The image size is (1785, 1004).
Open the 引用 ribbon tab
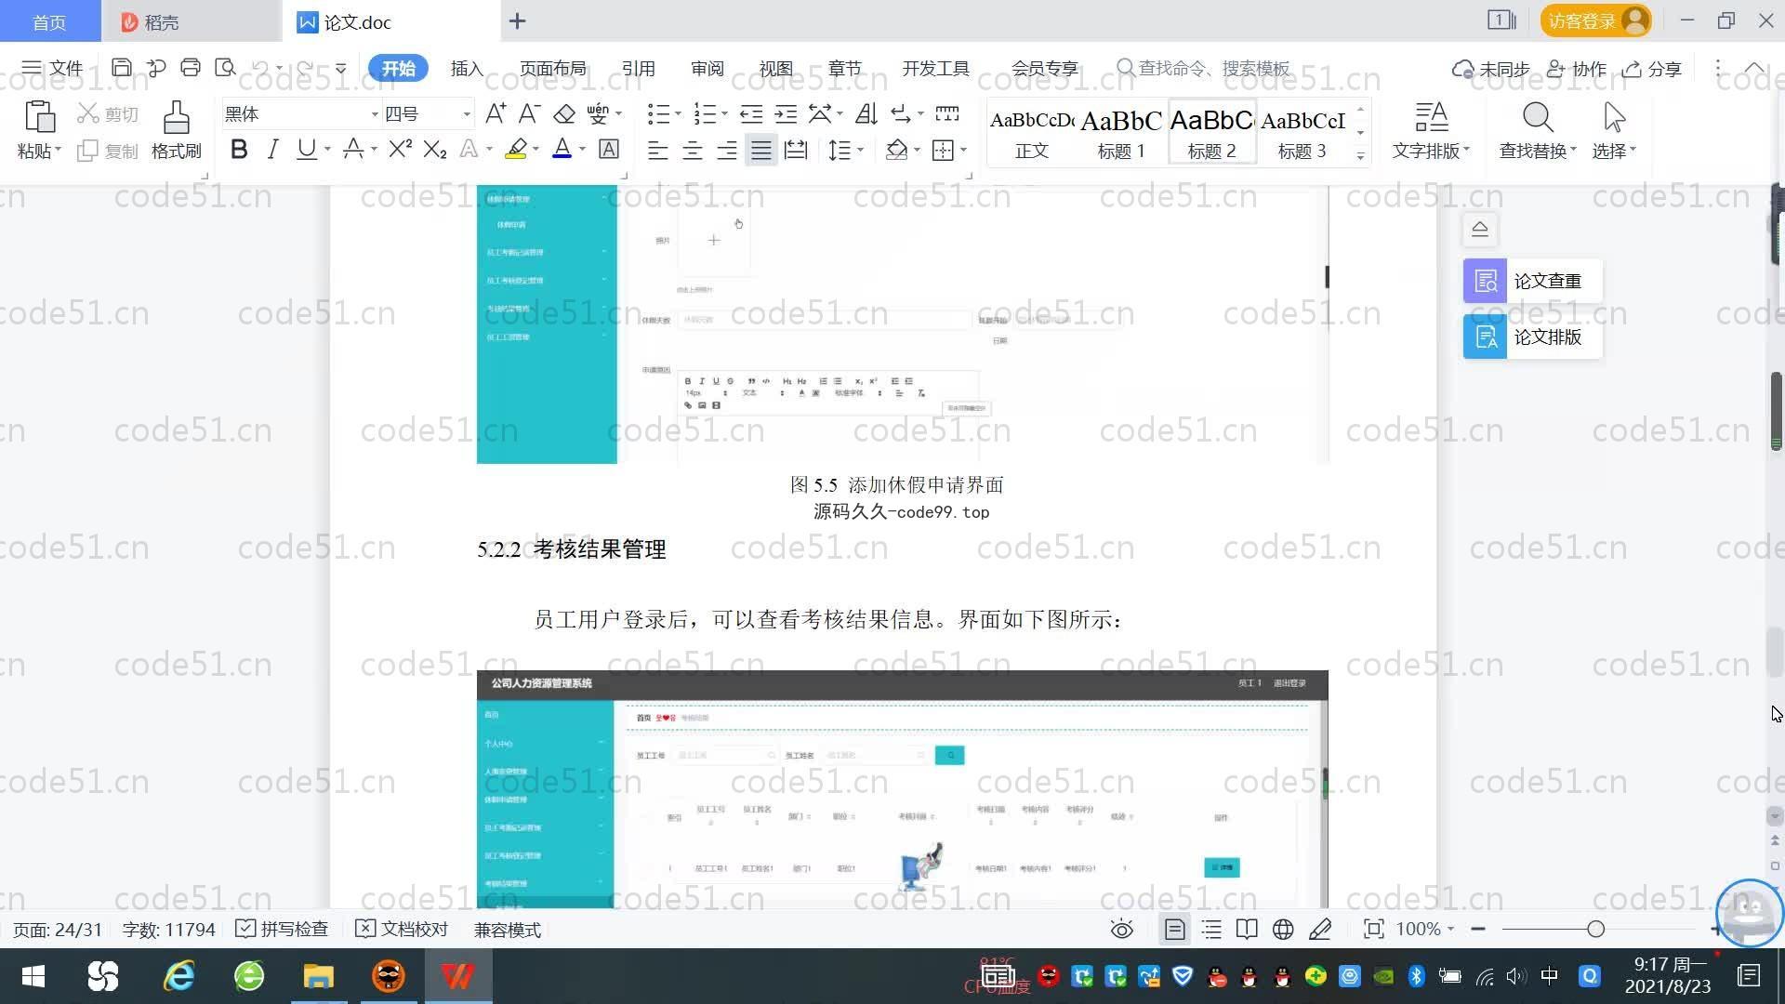point(638,69)
